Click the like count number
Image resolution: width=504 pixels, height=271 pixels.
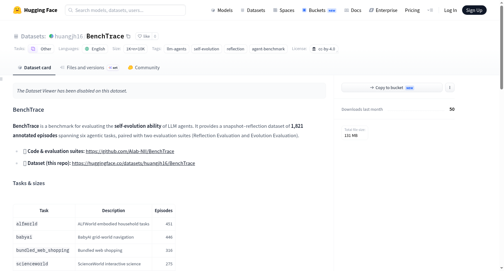155,36
